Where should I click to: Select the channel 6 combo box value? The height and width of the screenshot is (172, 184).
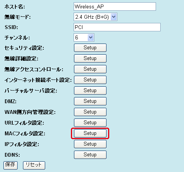tap(84, 37)
